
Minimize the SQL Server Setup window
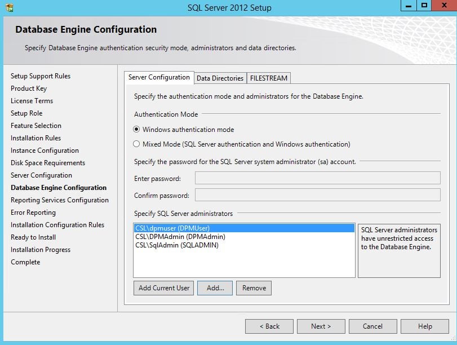pyautogui.click(x=409, y=6)
